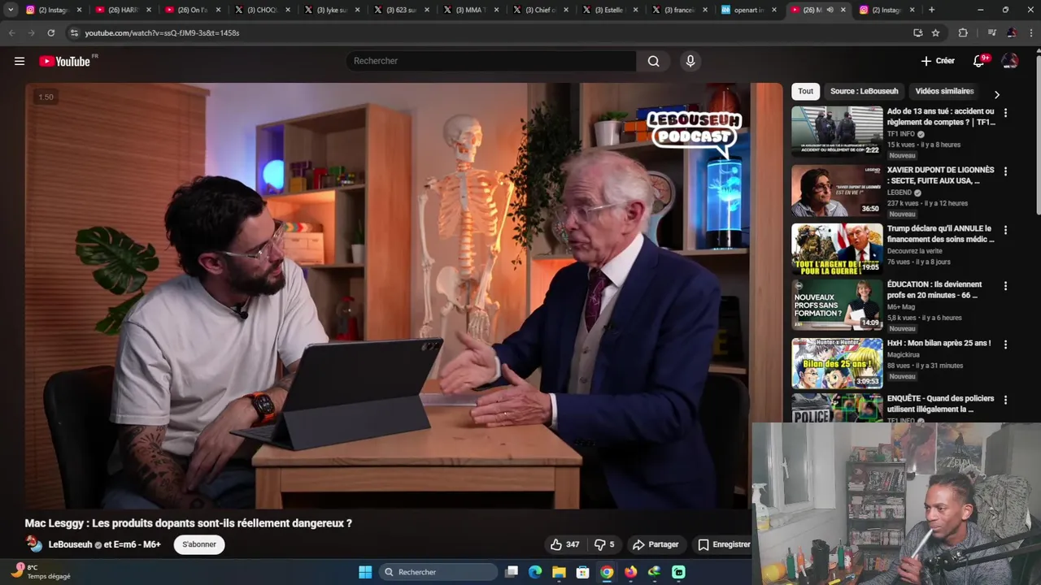Viewport: 1041px width, 585px height.
Task: Go to the YouTube home logo
Action: tap(65, 61)
